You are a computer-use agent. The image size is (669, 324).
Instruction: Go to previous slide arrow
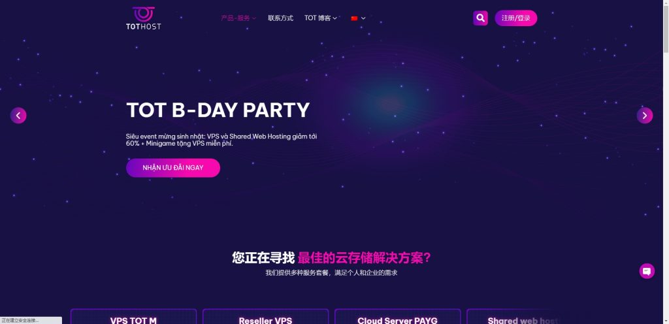18,116
